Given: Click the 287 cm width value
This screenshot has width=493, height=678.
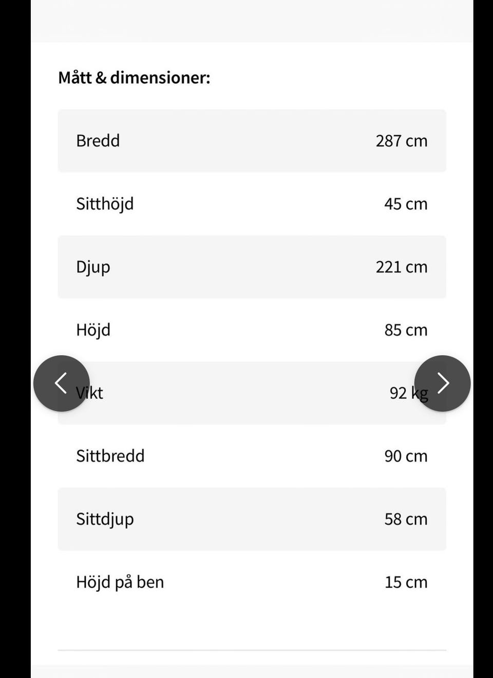Looking at the screenshot, I should 401,141.
